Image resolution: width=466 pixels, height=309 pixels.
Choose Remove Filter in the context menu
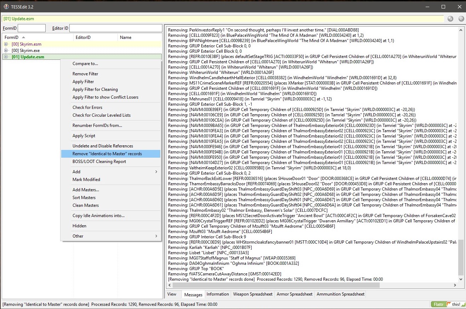(111, 74)
